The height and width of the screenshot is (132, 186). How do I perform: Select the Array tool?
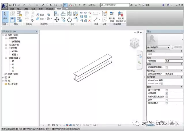point(81,17)
